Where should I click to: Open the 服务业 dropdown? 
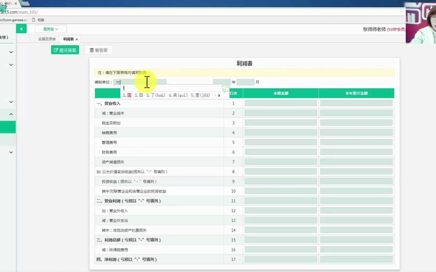coord(50,29)
